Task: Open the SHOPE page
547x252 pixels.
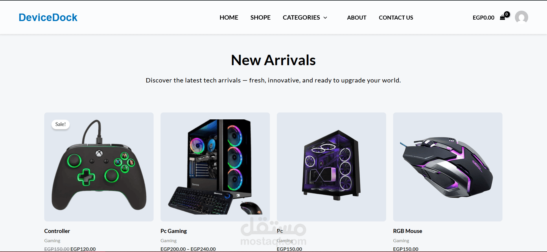Action: click(x=260, y=18)
